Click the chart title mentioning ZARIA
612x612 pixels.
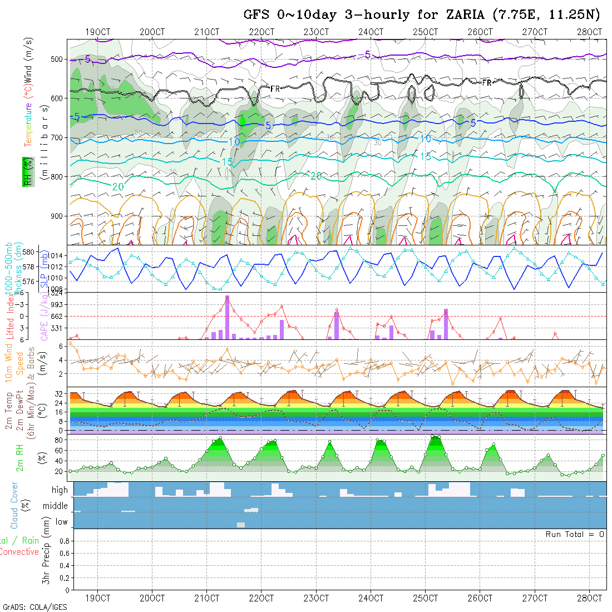[423, 15]
